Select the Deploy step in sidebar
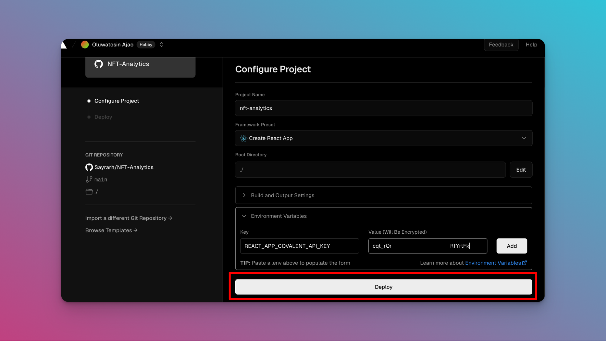 coord(103,117)
